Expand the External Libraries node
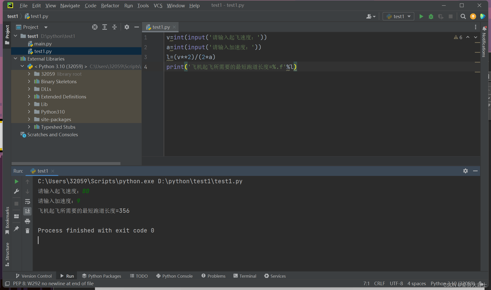Viewport: 491px width, 290px height. coord(15,59)
